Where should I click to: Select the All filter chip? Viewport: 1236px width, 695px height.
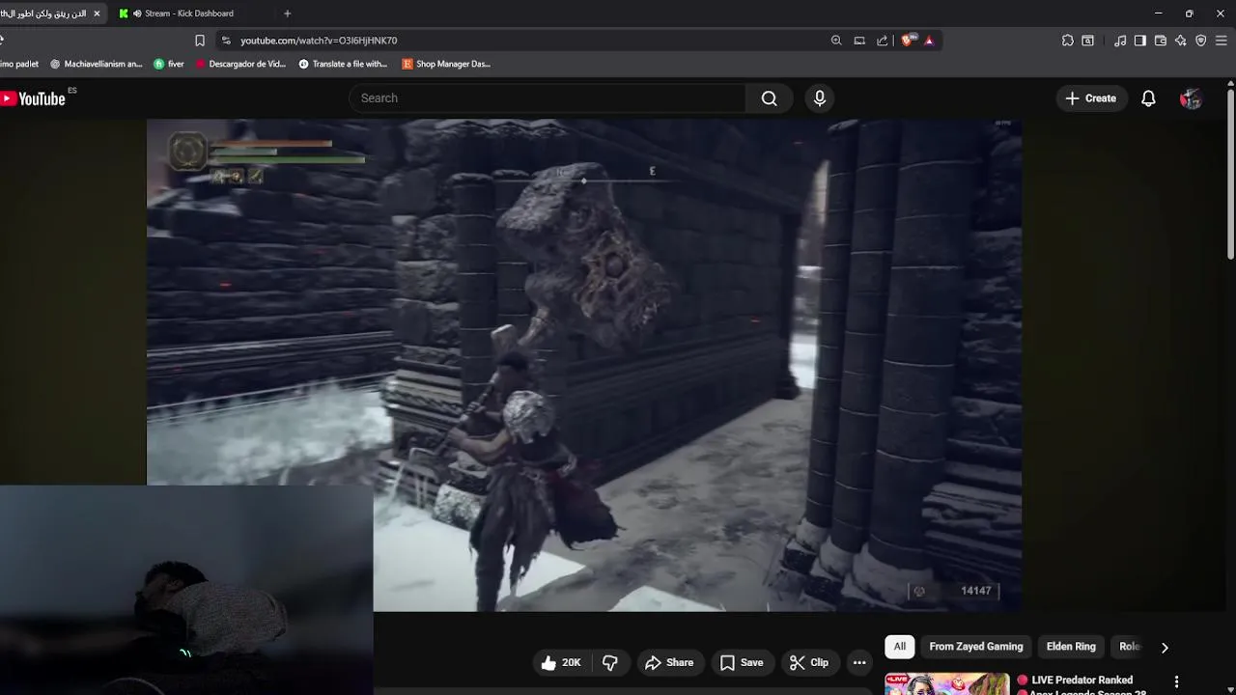(900, 647)
